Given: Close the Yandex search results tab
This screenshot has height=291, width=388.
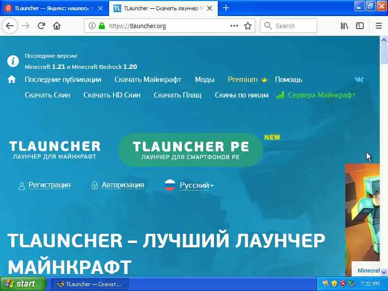Looking at the screenshot, I should tap(100, 8).
